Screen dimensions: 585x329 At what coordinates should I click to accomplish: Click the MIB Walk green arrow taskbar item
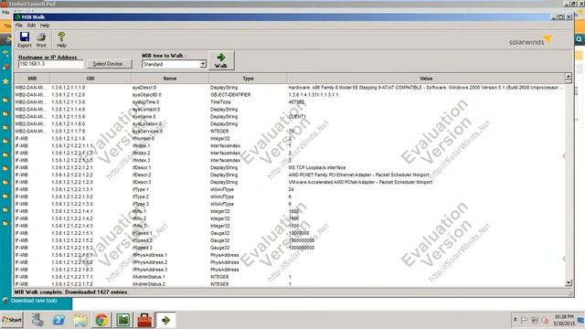165,320
